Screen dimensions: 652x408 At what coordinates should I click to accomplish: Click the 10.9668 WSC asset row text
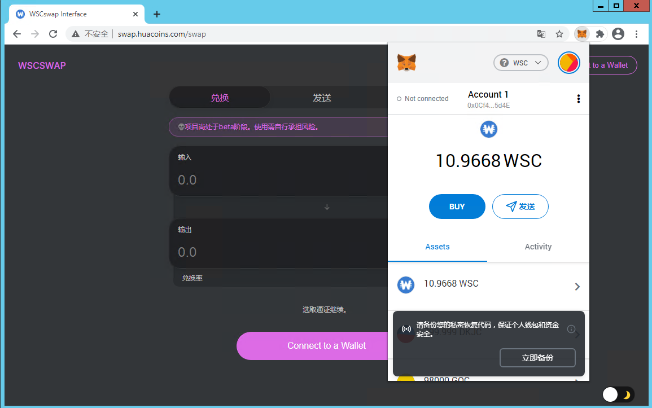(451, 283)
